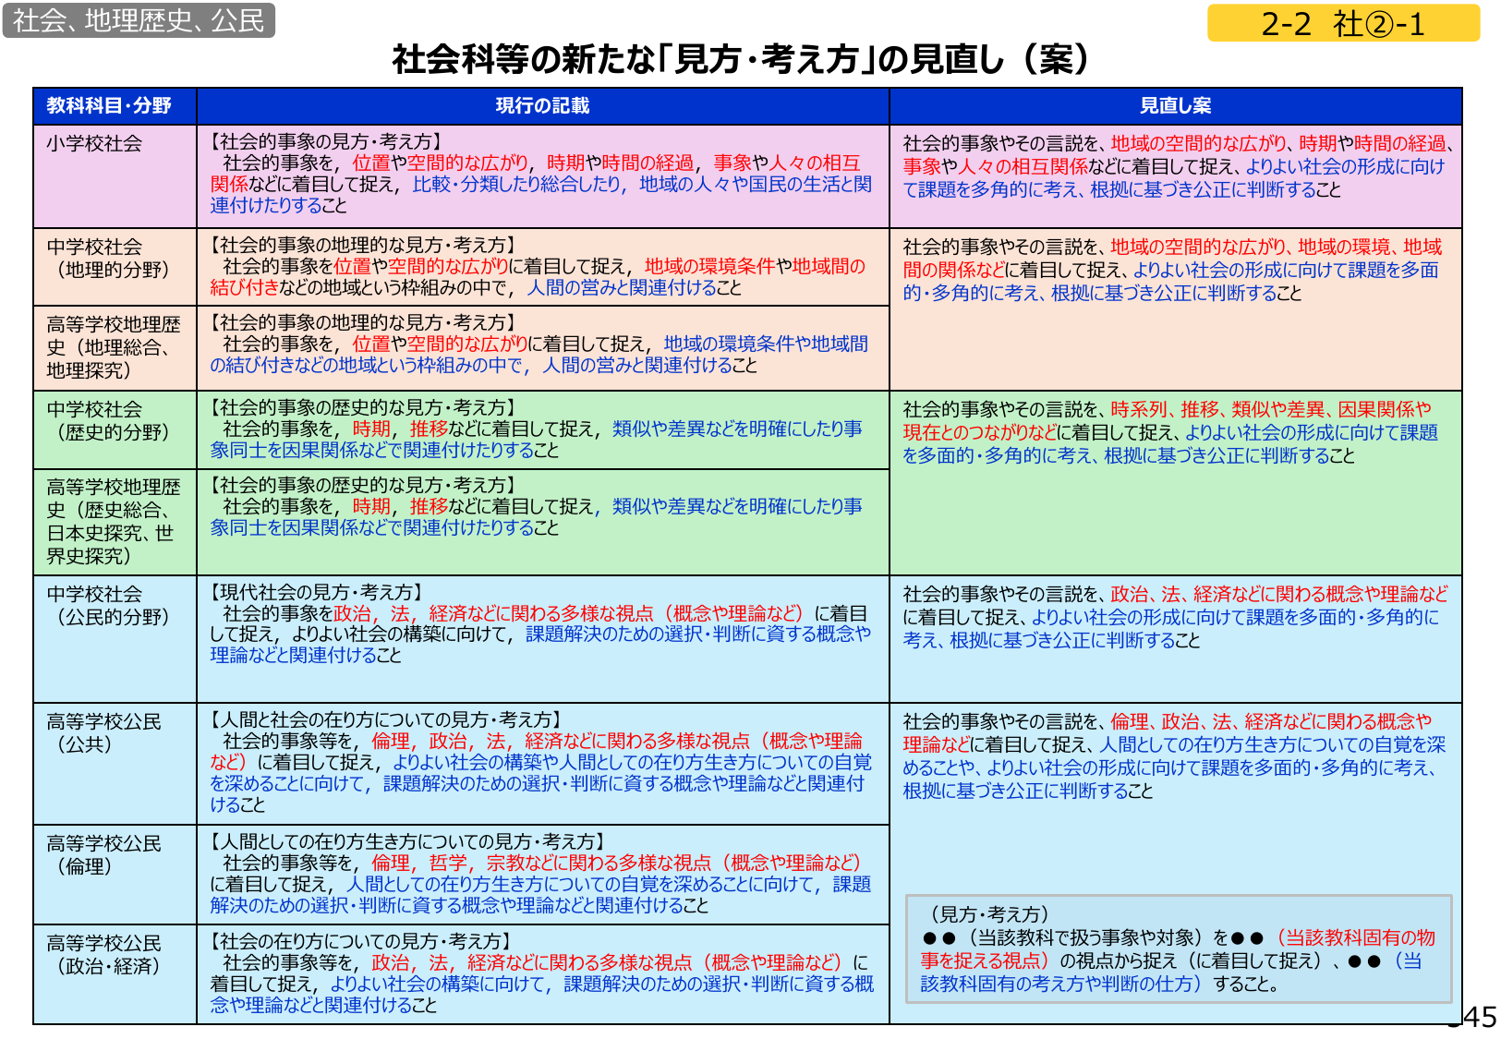This screenshot has height=1039, width=1501.
Task: Click the red text 倫理，哲学，宗教などに関わる多様な視点
Action: pyautogui.click(x=615, y=863)
